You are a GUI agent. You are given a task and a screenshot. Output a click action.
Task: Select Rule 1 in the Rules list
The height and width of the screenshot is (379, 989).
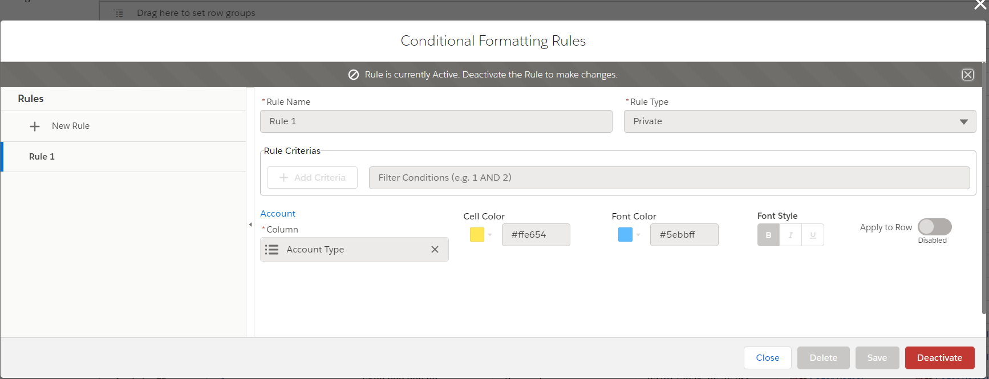tap(42, 157)
